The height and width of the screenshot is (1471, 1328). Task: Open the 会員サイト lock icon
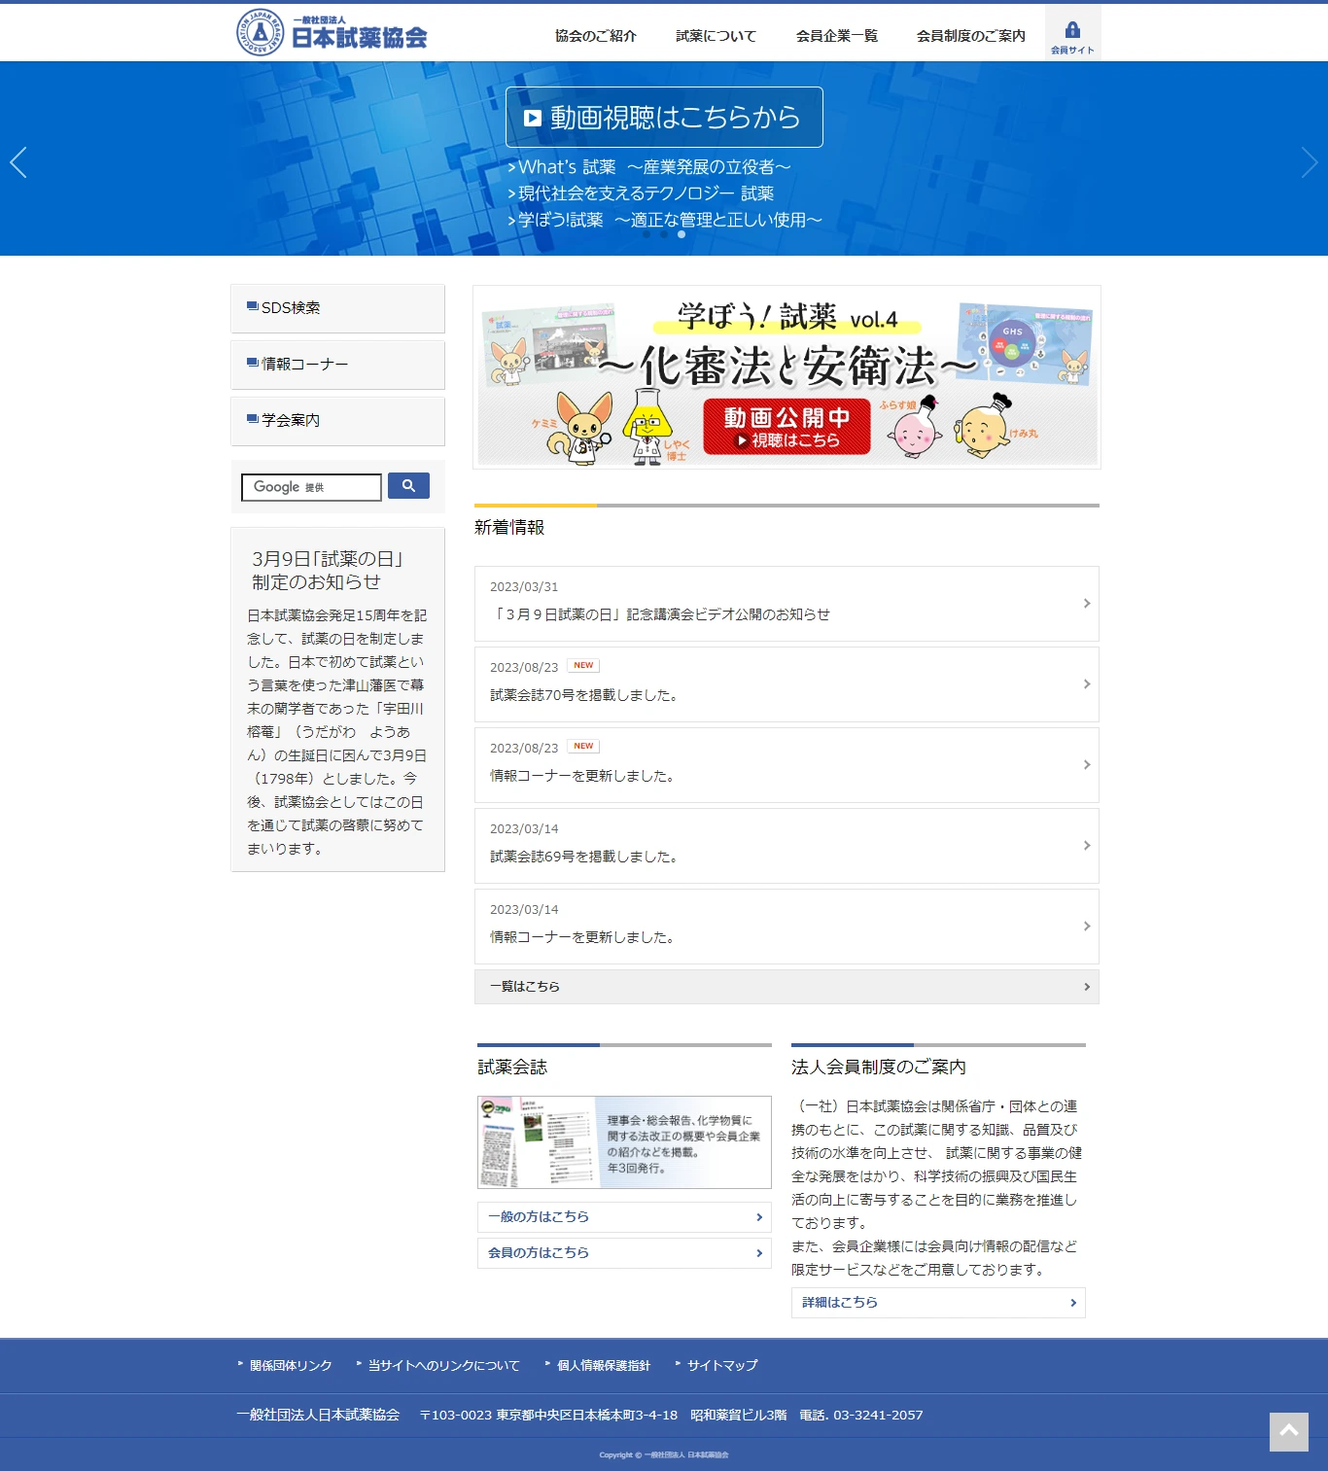coord(1072,30)
